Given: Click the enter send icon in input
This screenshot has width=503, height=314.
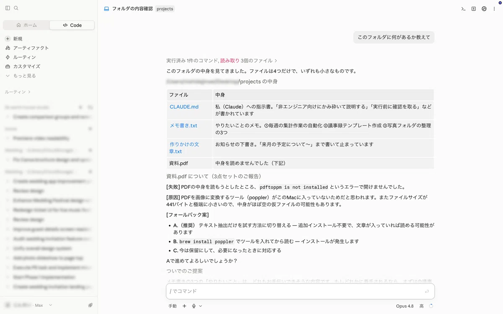Looking at the screenshot, I should point(427,291).
